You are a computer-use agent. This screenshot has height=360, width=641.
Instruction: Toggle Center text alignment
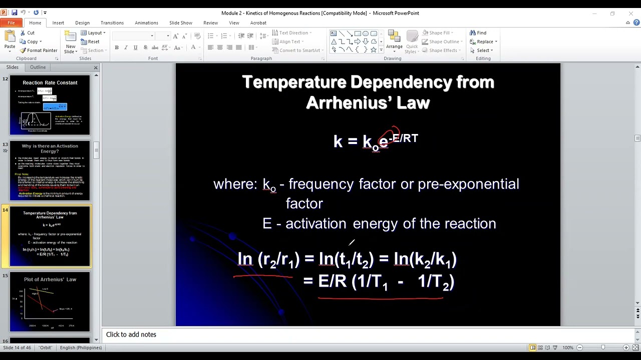click(x=220, y=47)
